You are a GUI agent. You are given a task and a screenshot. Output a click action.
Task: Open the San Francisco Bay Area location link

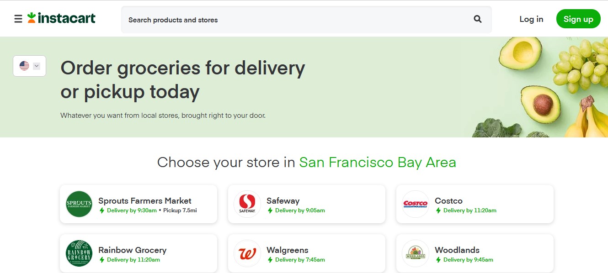pos(377,163)
